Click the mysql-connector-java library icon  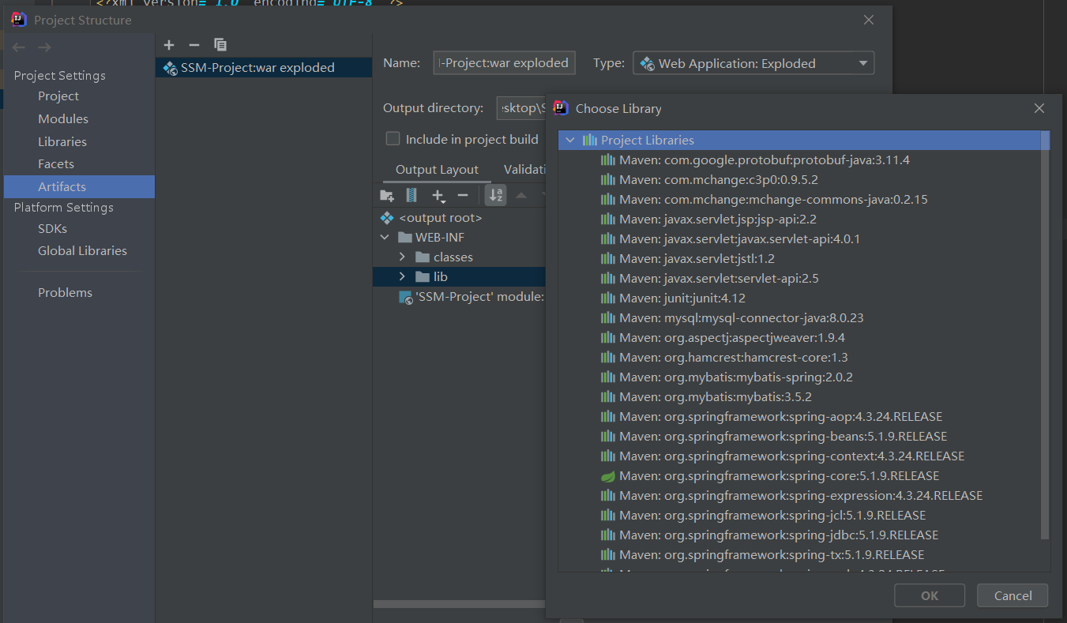click(608, 318)
